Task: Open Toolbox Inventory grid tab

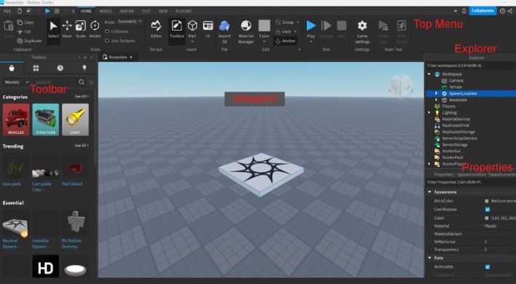Action: click(36, 68)
